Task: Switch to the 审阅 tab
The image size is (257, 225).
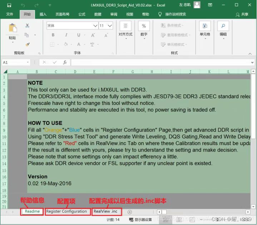Action: click(x=114, y=14)
